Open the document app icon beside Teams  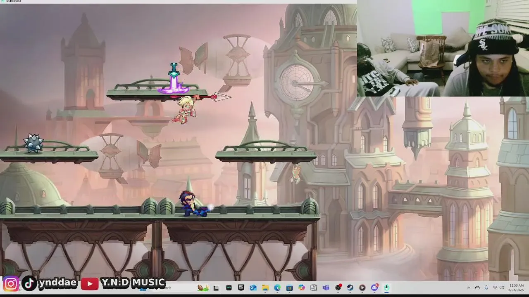pos(313,288)
